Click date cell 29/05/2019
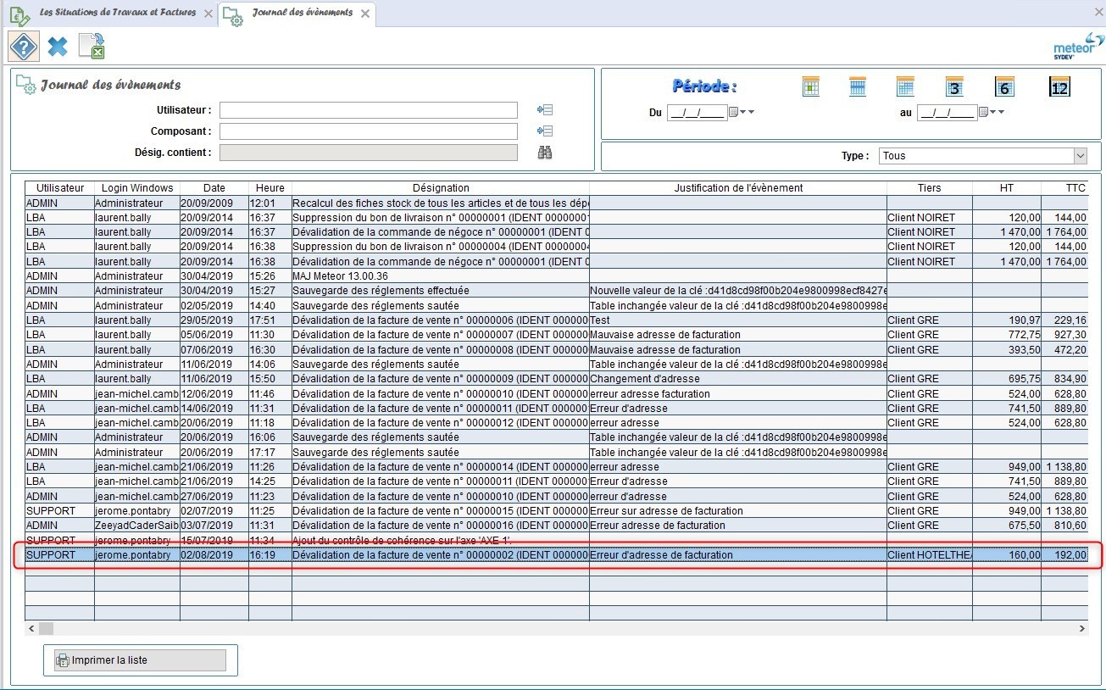 click(214, 320)
